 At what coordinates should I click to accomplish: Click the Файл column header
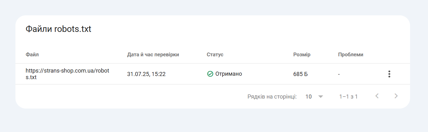pos(32,55)
